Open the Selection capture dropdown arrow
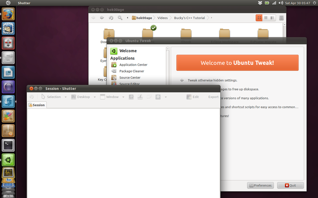This screenshot has width=318, height=198. (x=66, y=97)
